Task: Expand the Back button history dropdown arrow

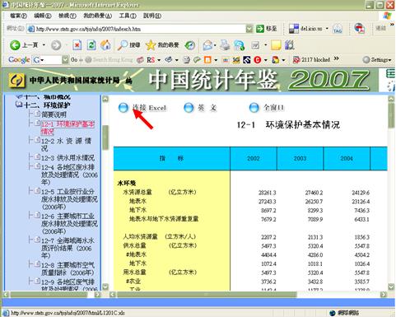Action: point(44,45)
